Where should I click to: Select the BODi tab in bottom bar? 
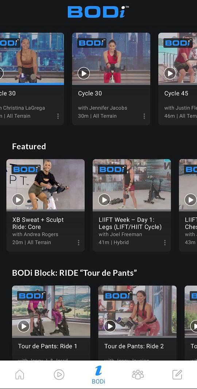[98, 375]
